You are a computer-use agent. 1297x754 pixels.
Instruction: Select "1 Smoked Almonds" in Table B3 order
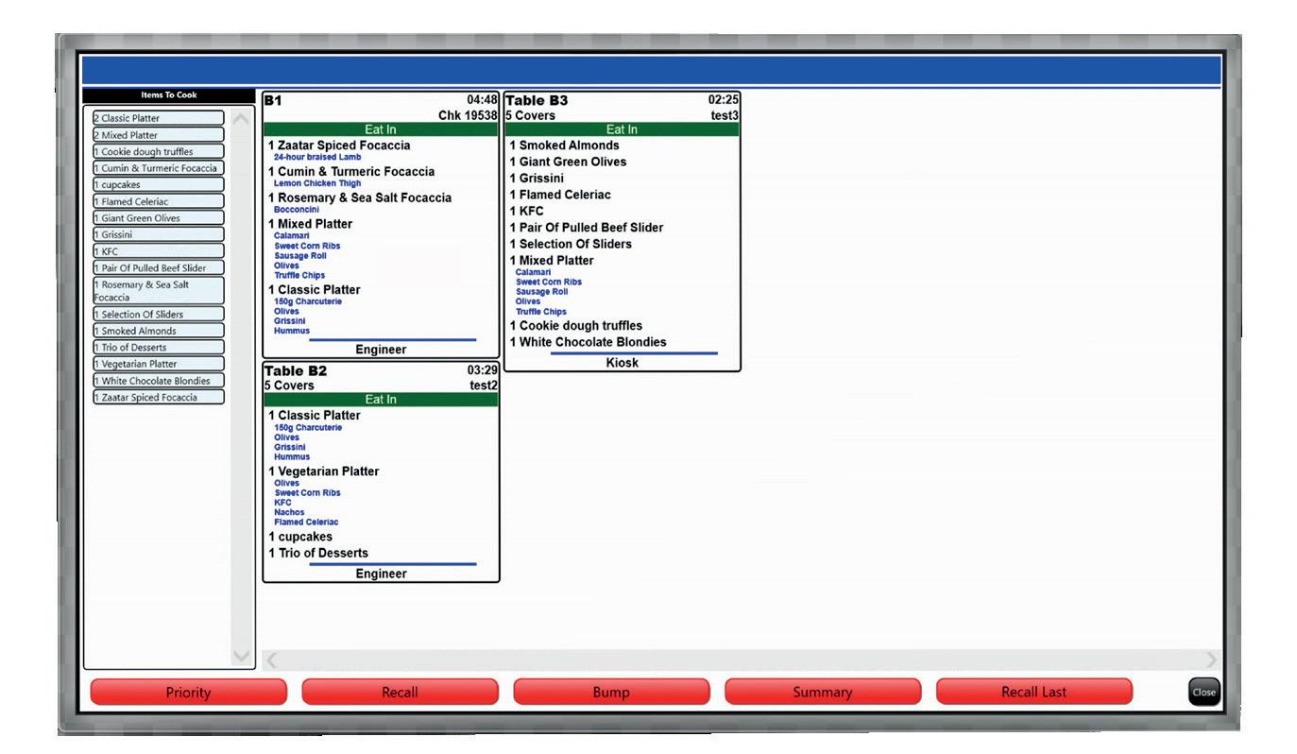coord(565,146)
